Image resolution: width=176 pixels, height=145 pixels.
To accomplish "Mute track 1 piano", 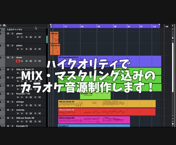I will 8,34.
